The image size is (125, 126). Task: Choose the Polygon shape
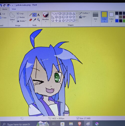pyautogui.click(x=70, y=13)
